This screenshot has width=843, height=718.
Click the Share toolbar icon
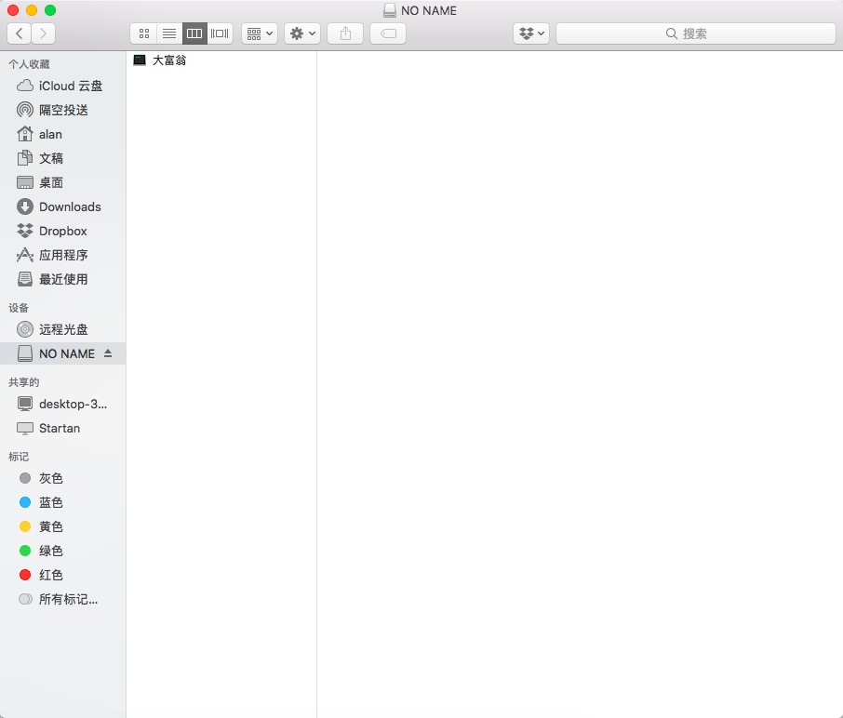[x=345, y=33]
